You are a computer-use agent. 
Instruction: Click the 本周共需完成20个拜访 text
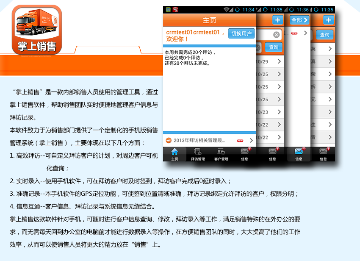coord(190,53)
